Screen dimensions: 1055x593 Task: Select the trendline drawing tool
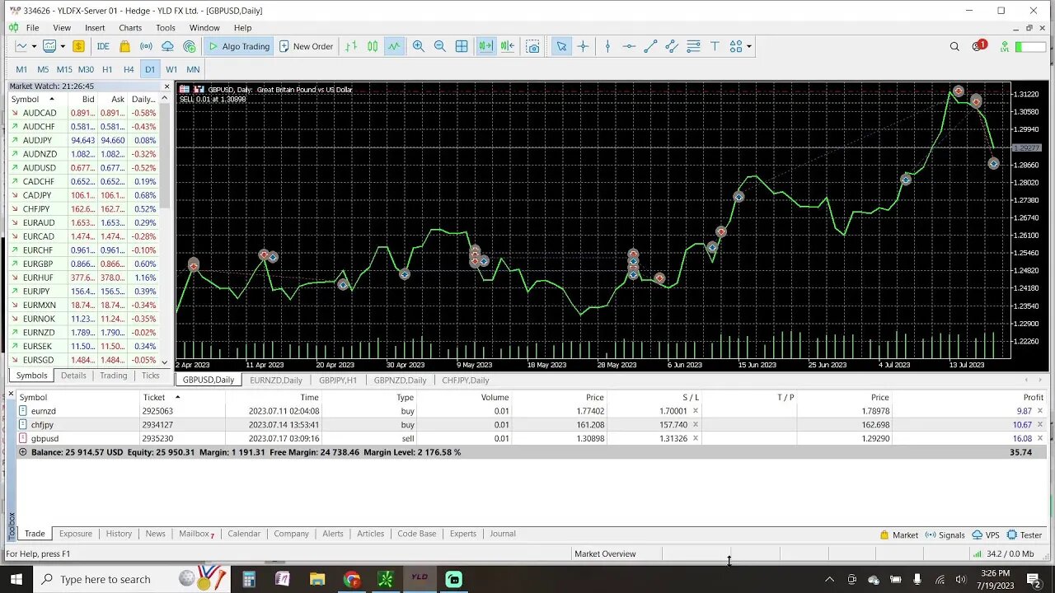tap(650, 46)
